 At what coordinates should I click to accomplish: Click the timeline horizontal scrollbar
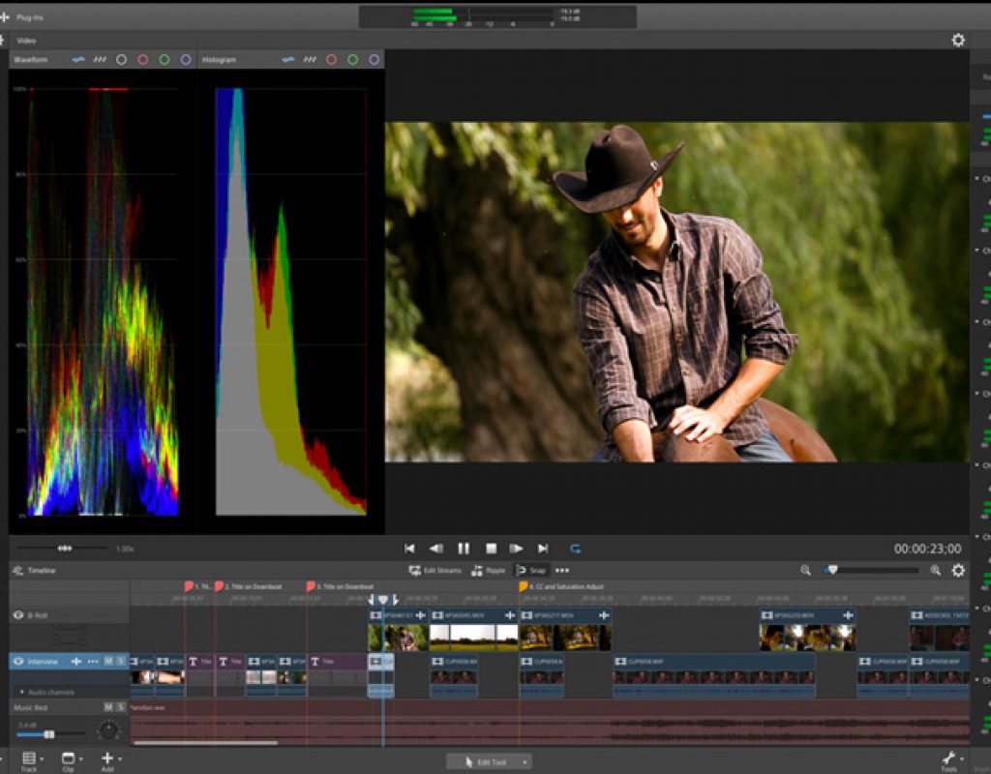point(206,743)
